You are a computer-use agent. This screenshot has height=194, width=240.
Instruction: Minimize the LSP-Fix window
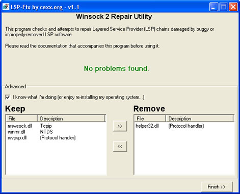coord(214,7)
